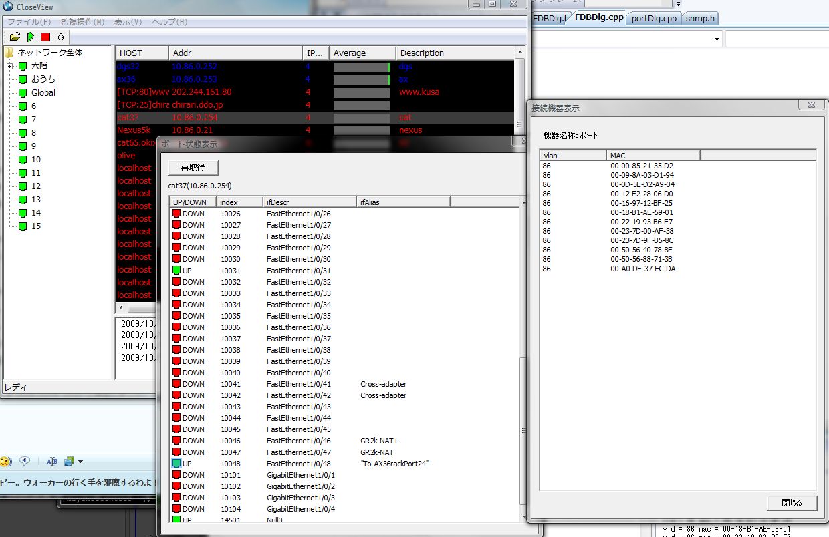Click the host list horizontal scrollbar left arrow
The image size is (829, 537).
[x=121, y=309]
